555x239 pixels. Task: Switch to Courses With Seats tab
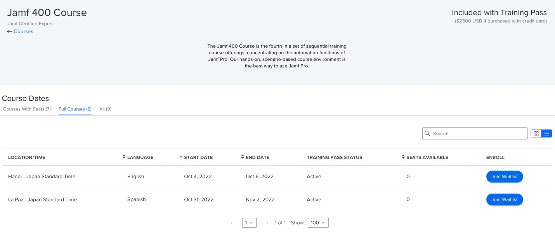(27, 109)
